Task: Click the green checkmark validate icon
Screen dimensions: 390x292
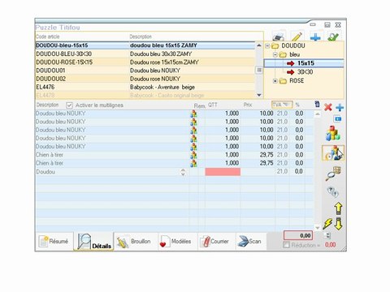Action: [x=333, y=36]
